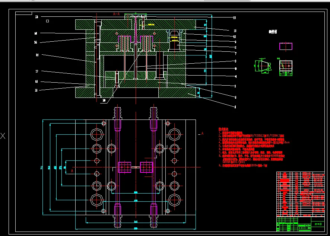The image size is (330, 236).
Task: Select part callout number 1
Action: 235,107
